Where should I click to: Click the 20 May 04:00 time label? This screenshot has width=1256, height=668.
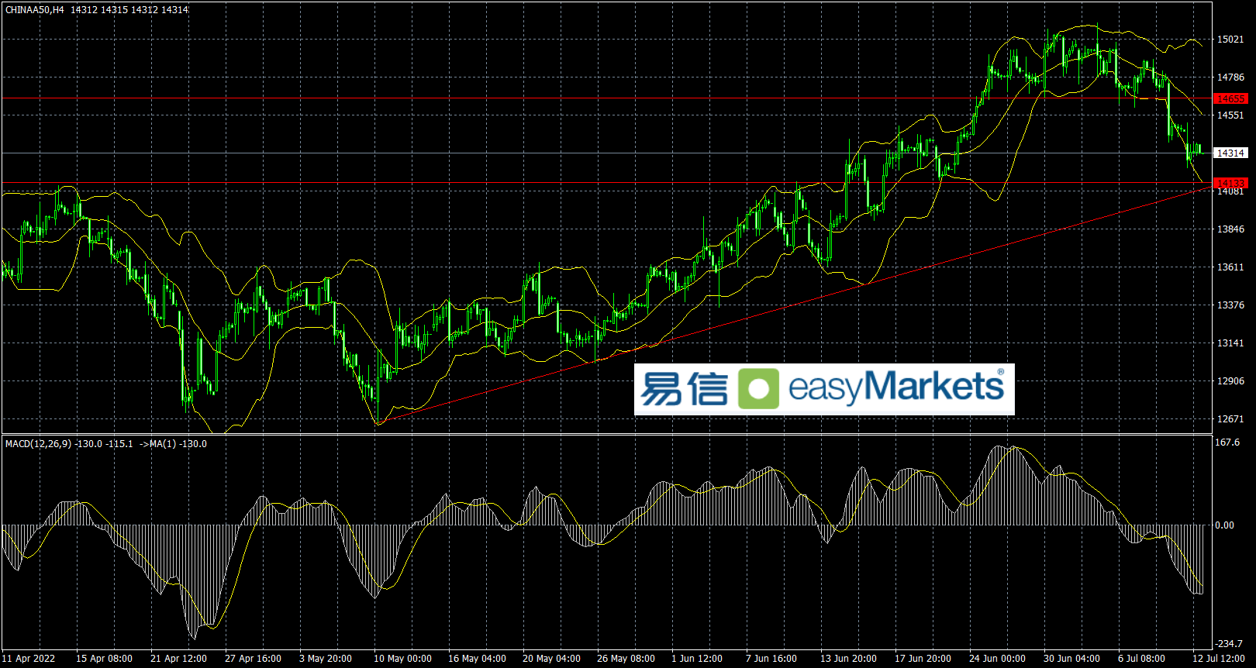(551, 659)
